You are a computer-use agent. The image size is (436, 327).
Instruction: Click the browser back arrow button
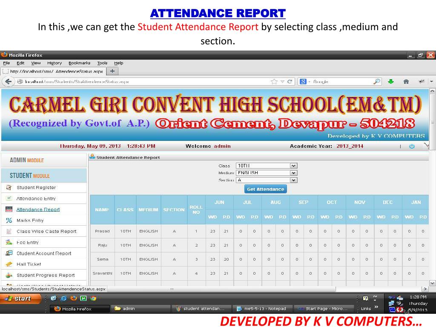pos(8,81)
